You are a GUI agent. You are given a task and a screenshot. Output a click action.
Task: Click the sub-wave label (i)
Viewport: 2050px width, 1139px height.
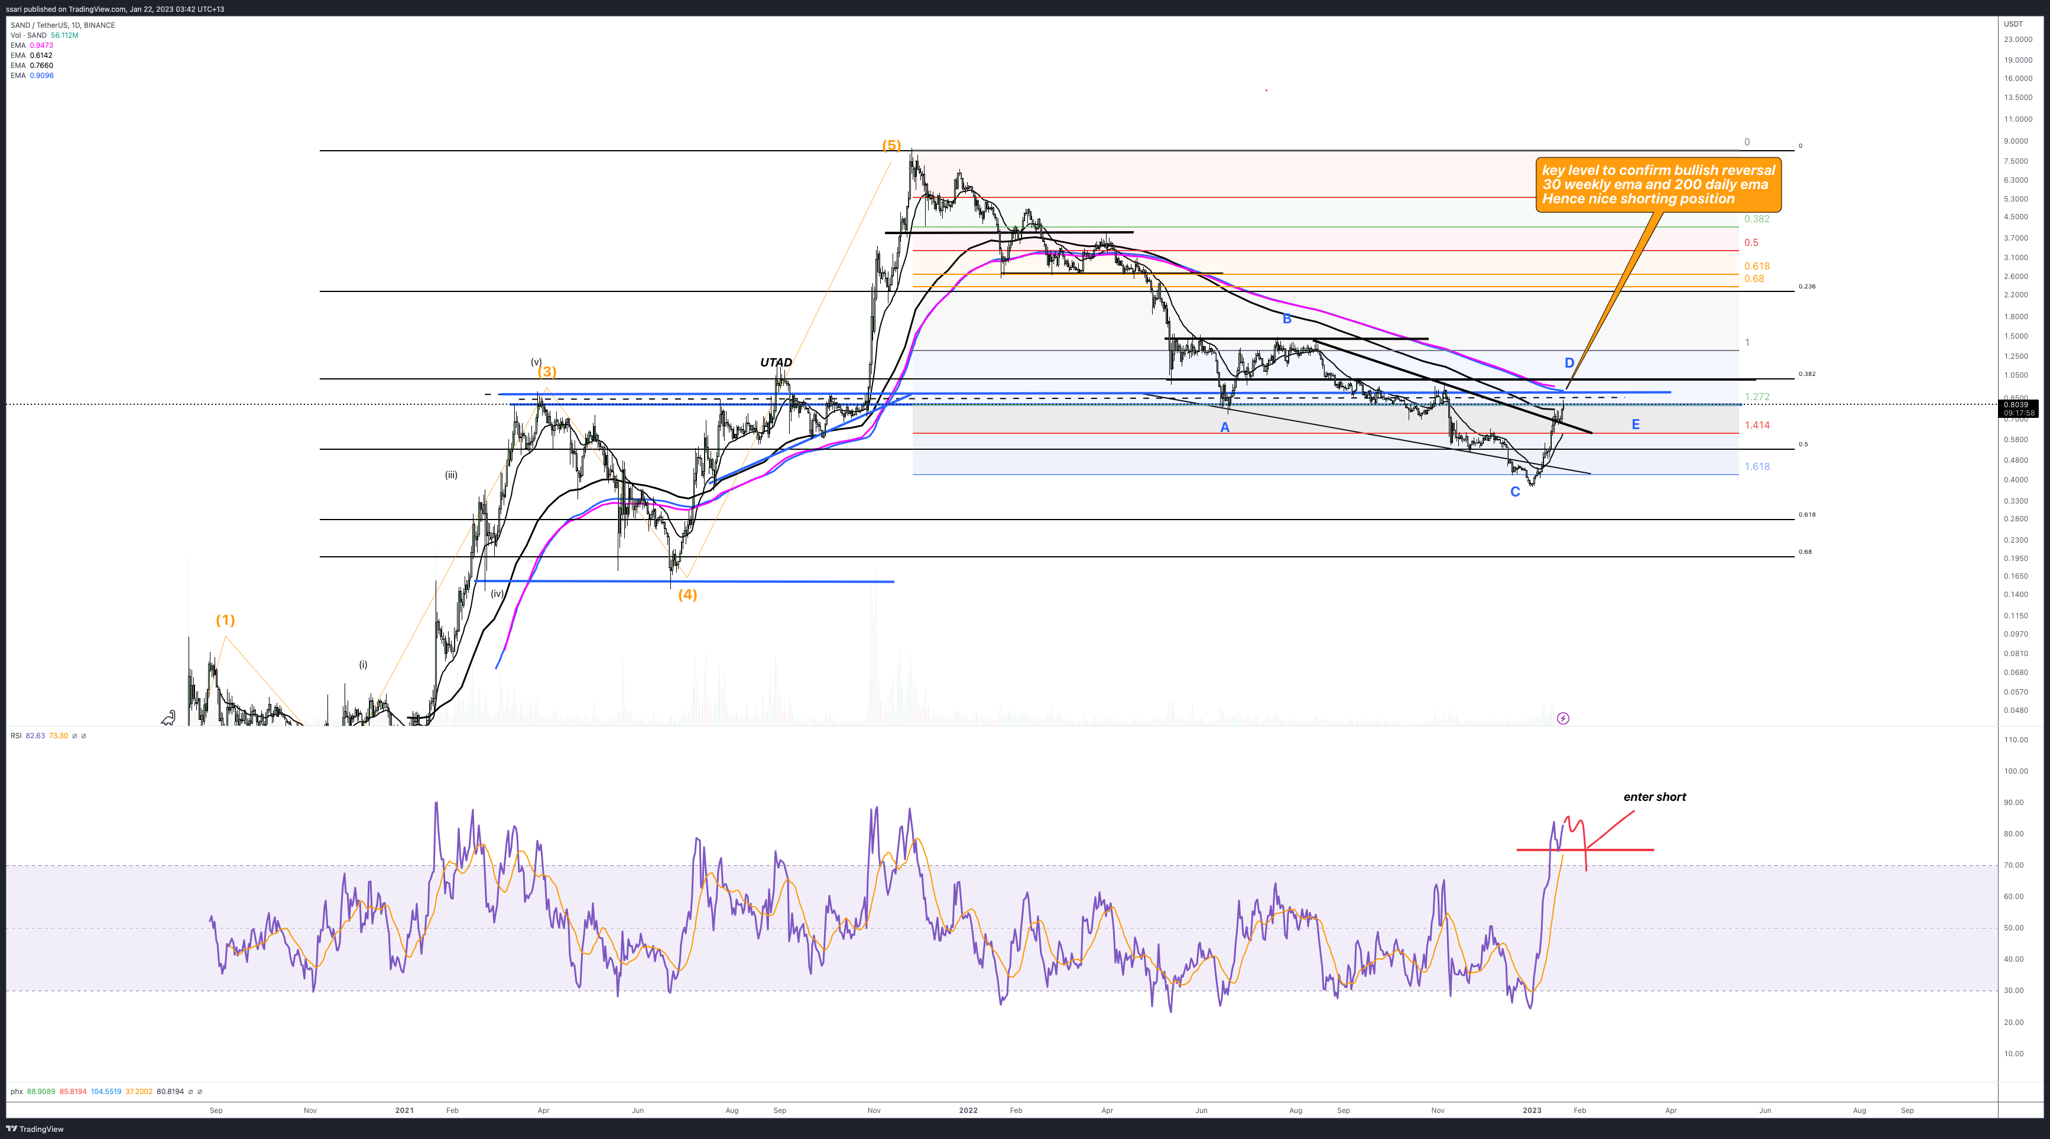pos(363,664)
